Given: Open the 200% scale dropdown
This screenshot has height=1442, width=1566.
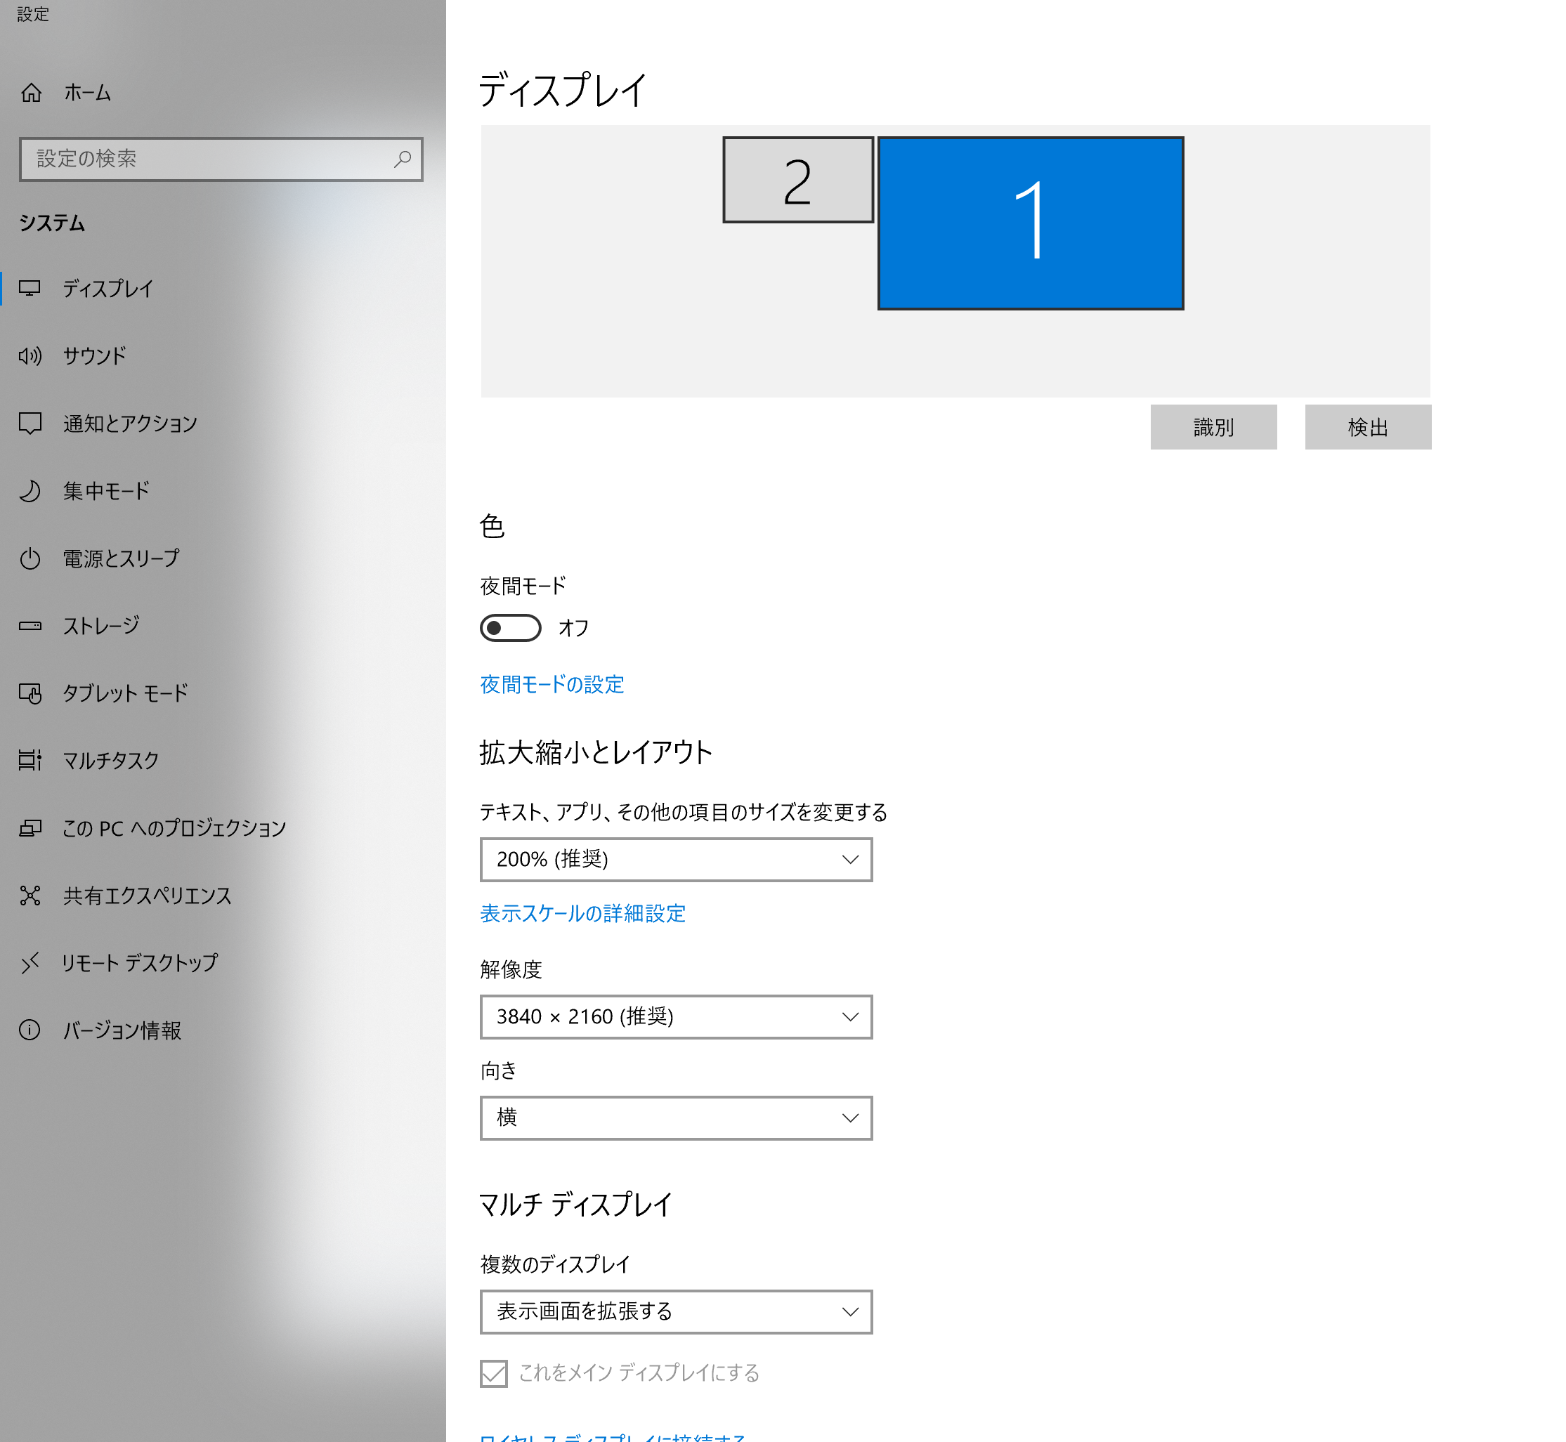Looking at the screenshot, I should coord(675,860).
